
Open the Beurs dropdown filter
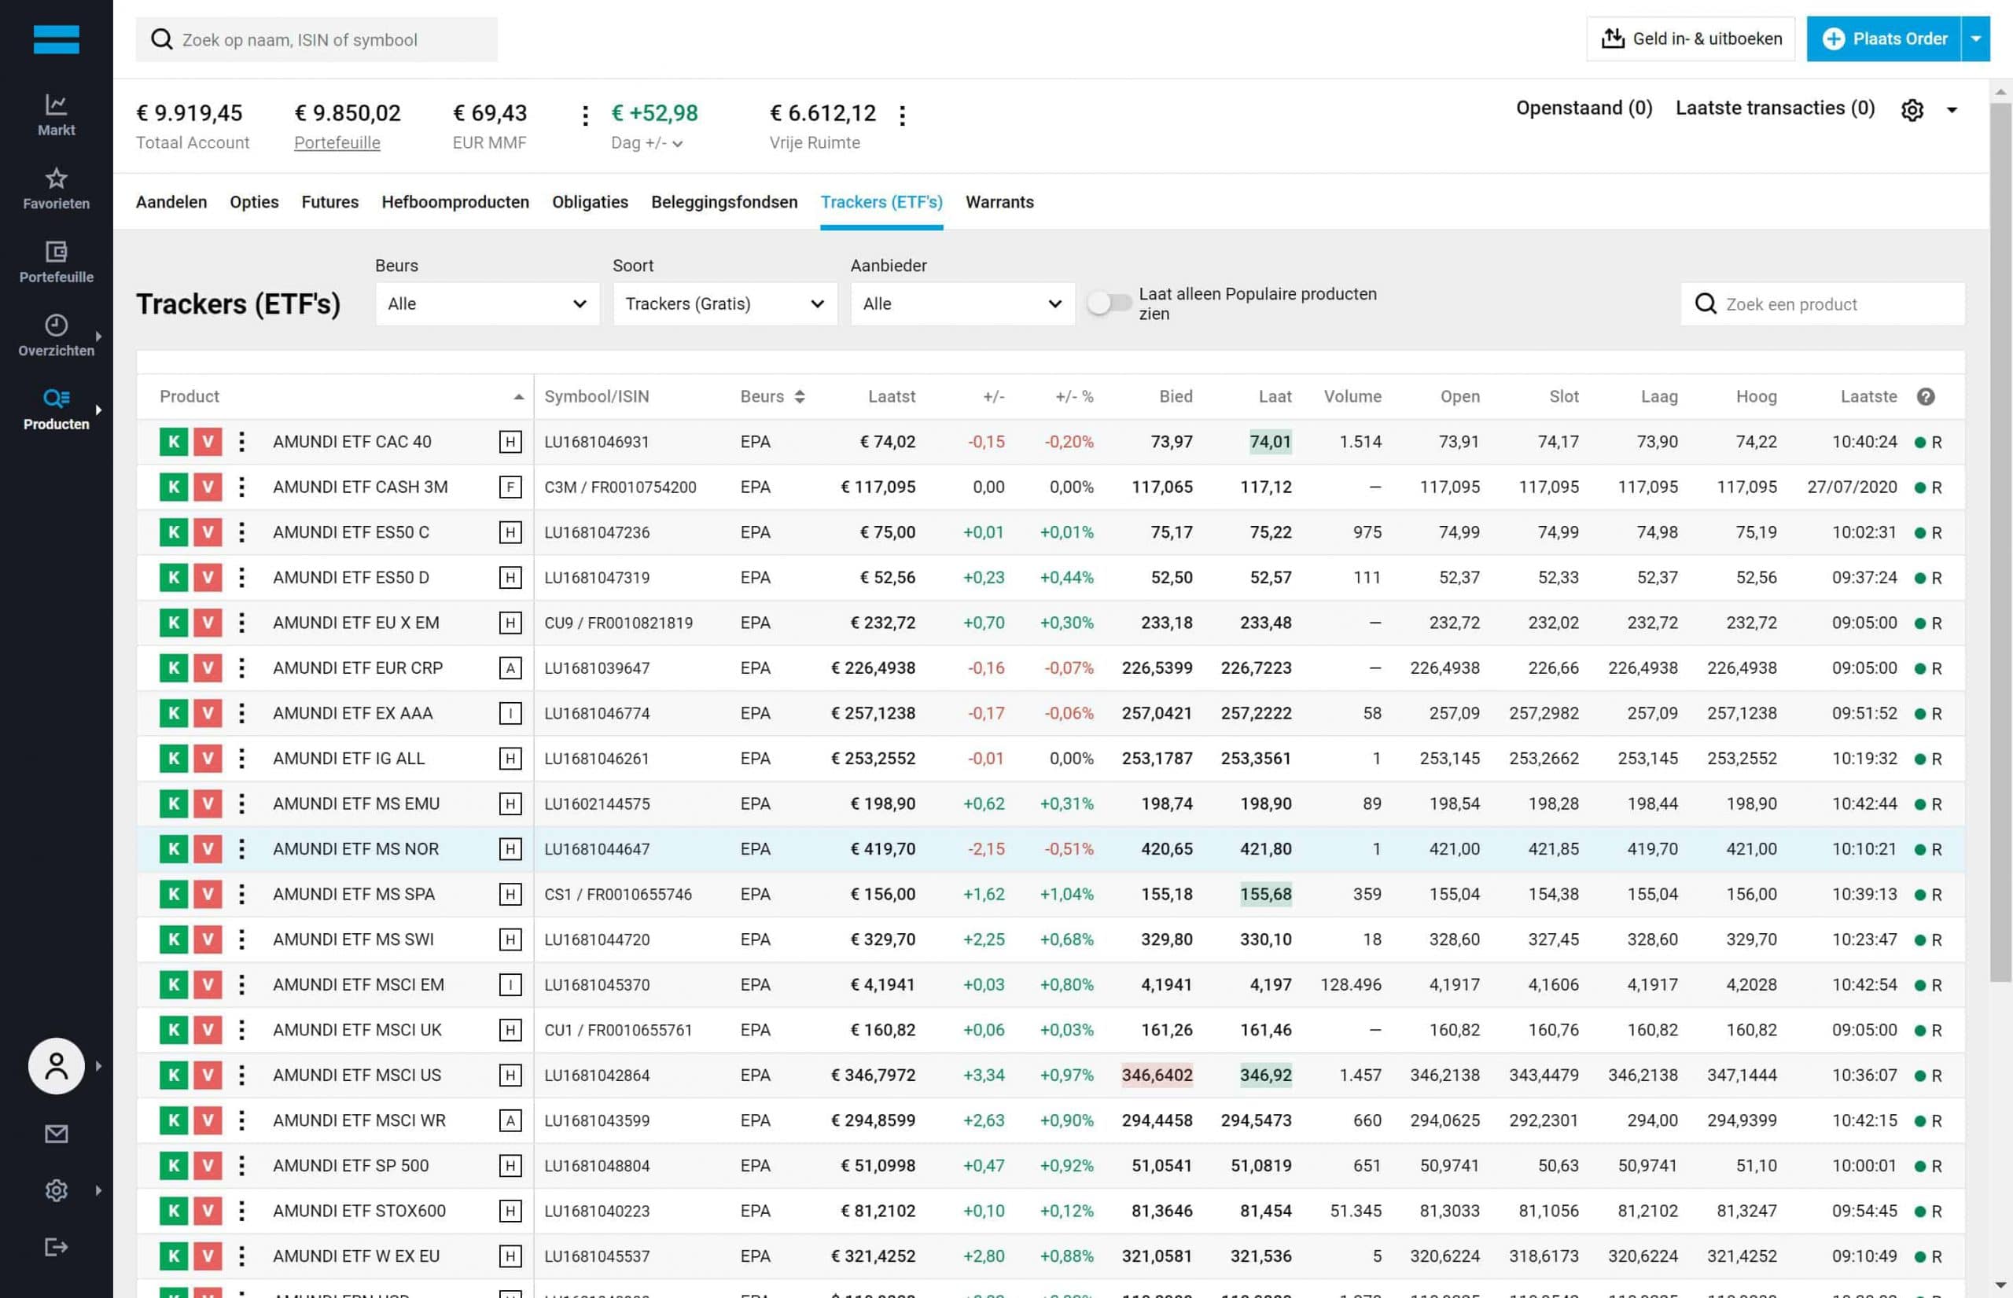click(488, 303)
